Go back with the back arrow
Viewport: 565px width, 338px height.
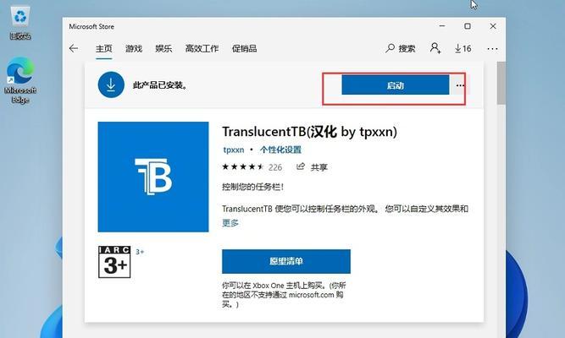coord(74,48)
